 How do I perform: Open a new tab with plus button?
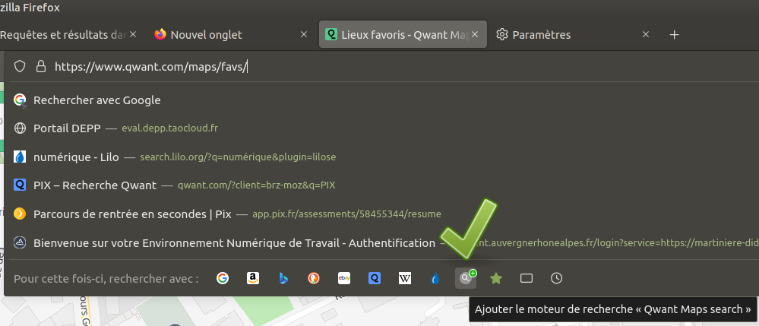coord(675,35)
